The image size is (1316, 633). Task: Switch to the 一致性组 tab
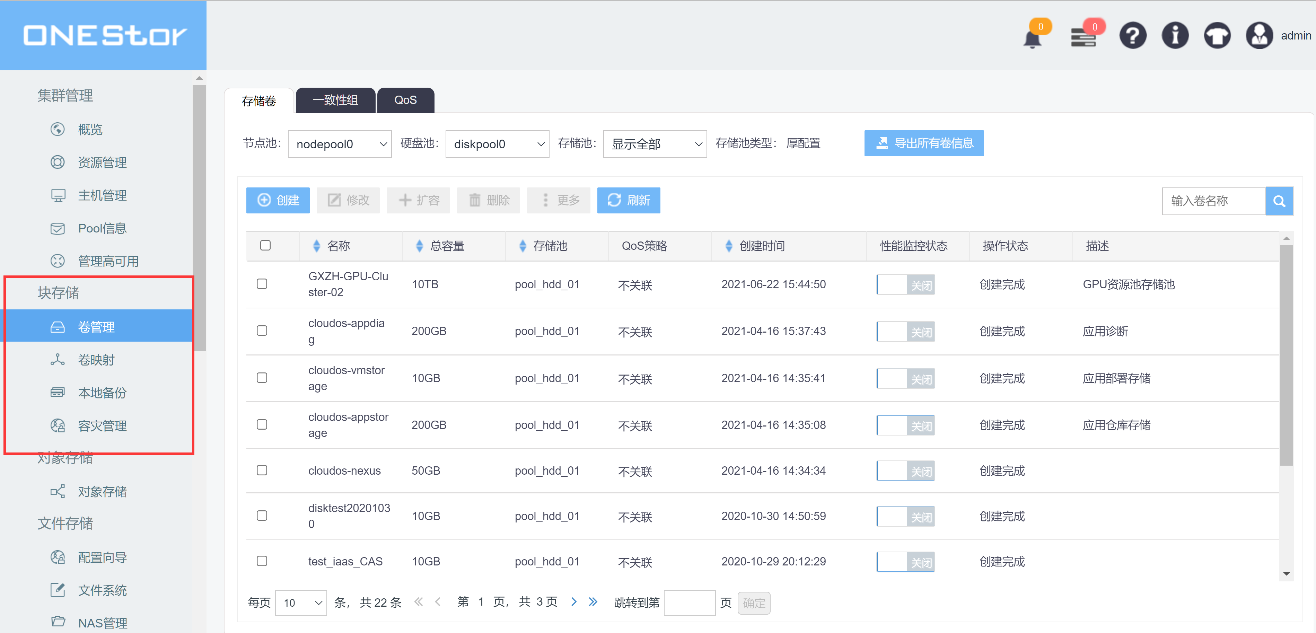(335, 100)
